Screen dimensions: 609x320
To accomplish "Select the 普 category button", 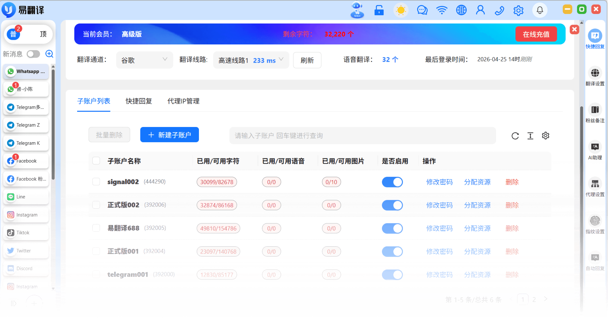I will (x=13, y=34).
